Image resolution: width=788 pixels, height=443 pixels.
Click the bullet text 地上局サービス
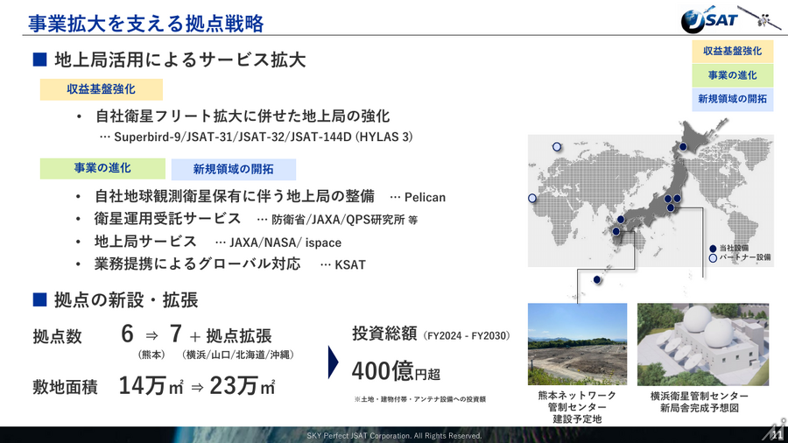click(x=145, y=241)
